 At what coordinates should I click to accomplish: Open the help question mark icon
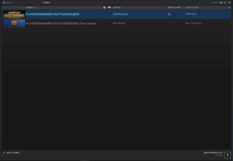tap(228, 155)
